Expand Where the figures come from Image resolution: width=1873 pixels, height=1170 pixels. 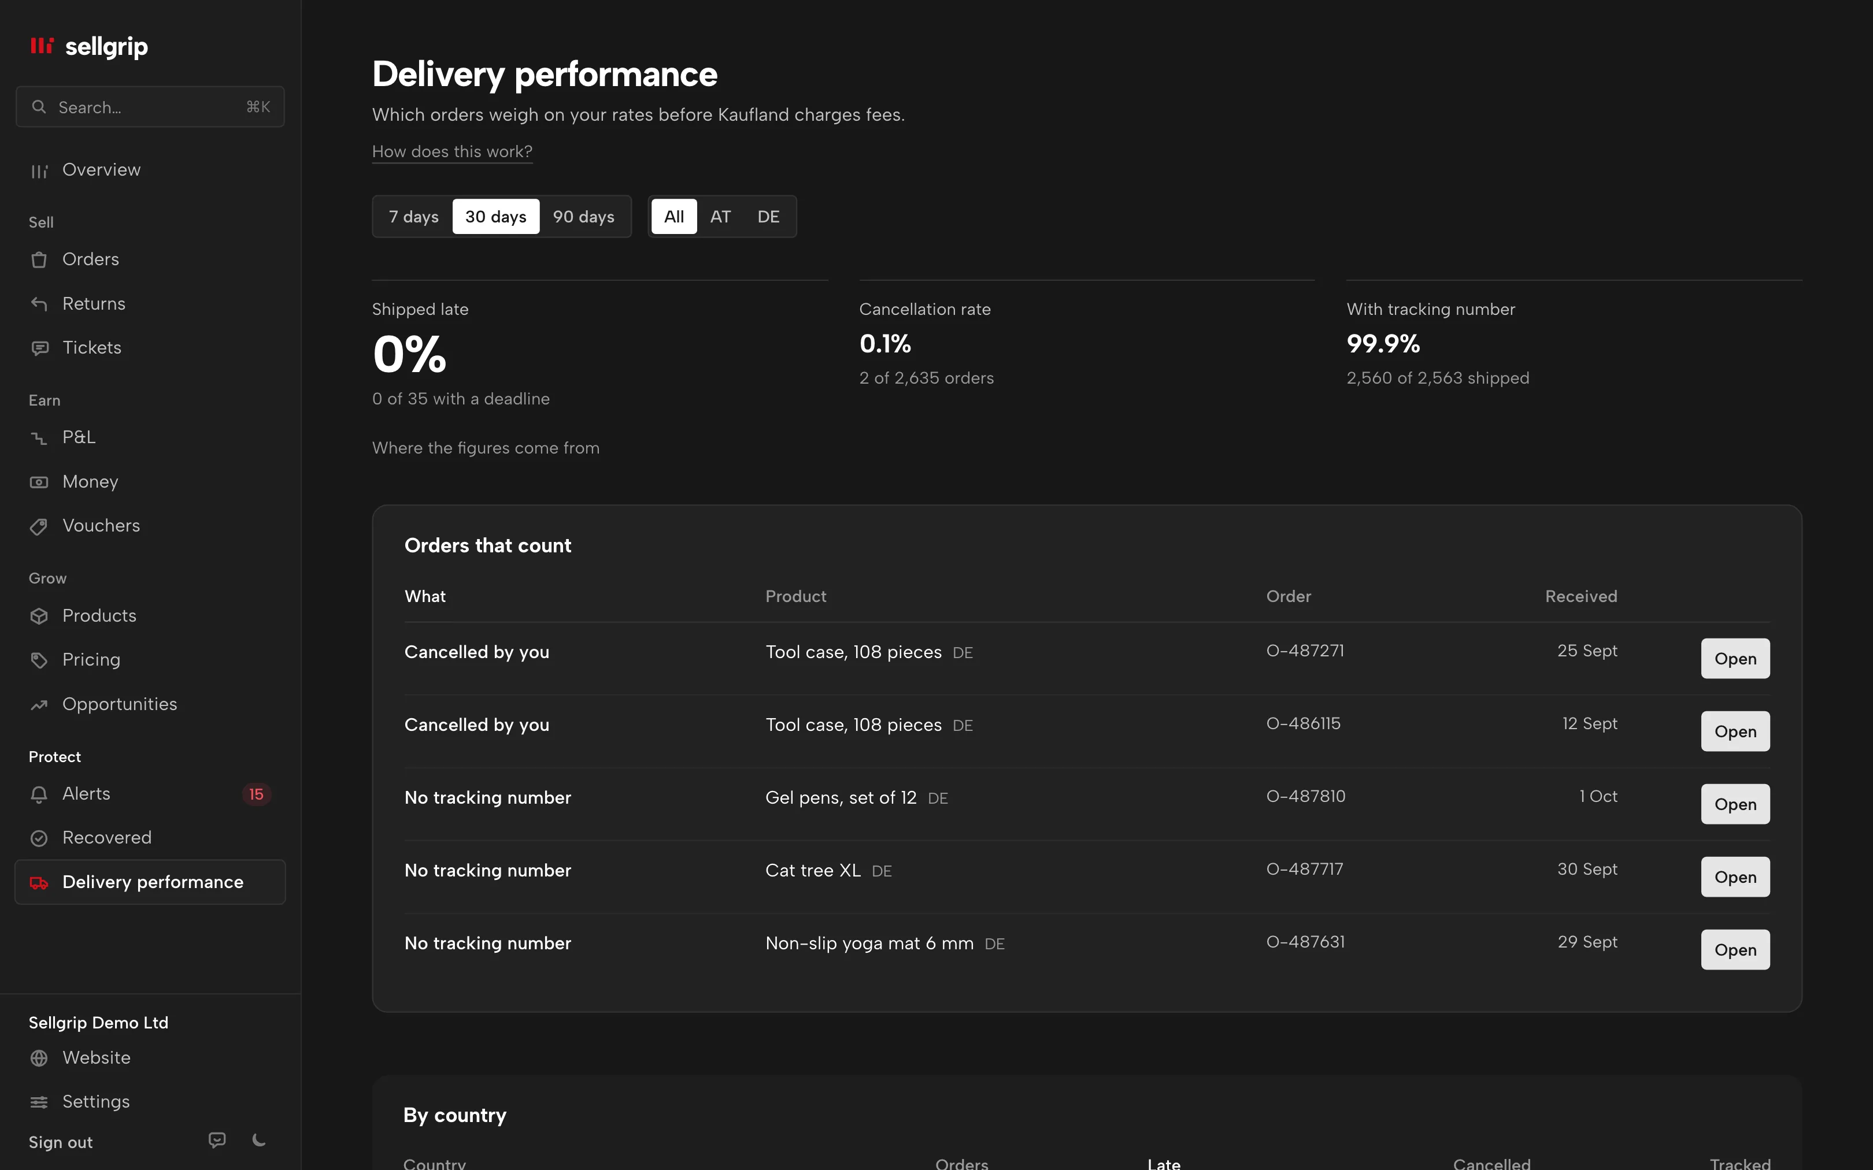pyautogui.click(x=486, y=448)
